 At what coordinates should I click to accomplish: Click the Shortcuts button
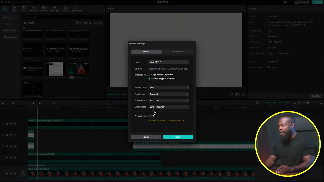pyautogui.click(x=302, y=2)
